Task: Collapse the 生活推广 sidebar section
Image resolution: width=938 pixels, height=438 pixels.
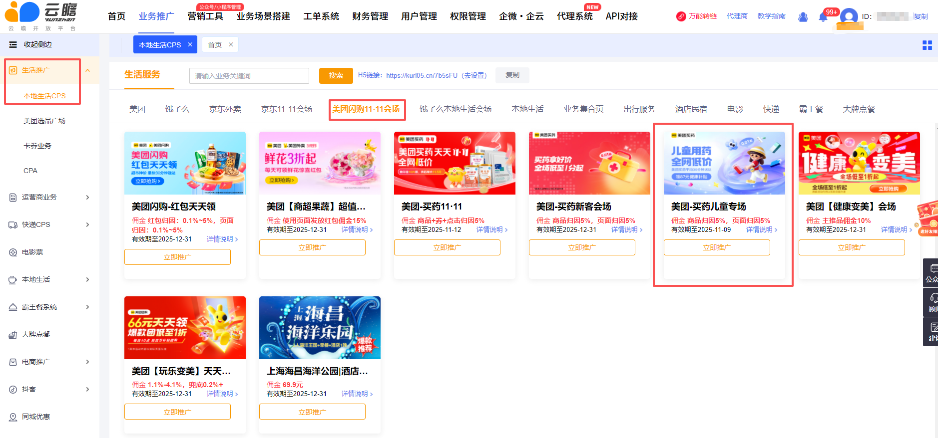Action: 88,70
